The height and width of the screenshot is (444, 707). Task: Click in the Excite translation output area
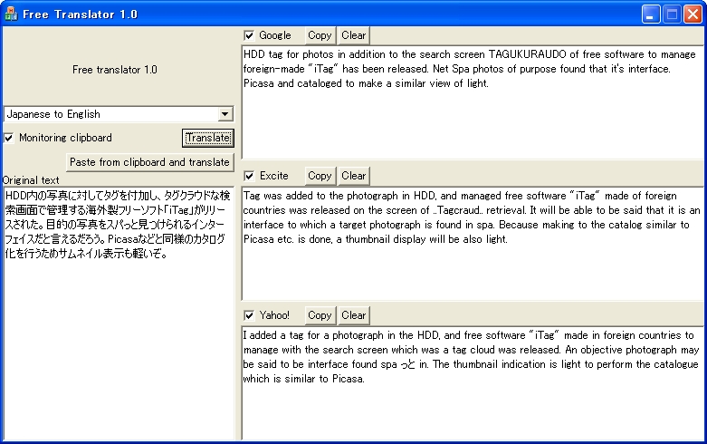coord(473,243)
